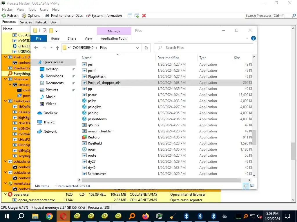Open the recent locations dropdown
The width and height of the screenshot is (297, 222).
[x=51, y=48]
